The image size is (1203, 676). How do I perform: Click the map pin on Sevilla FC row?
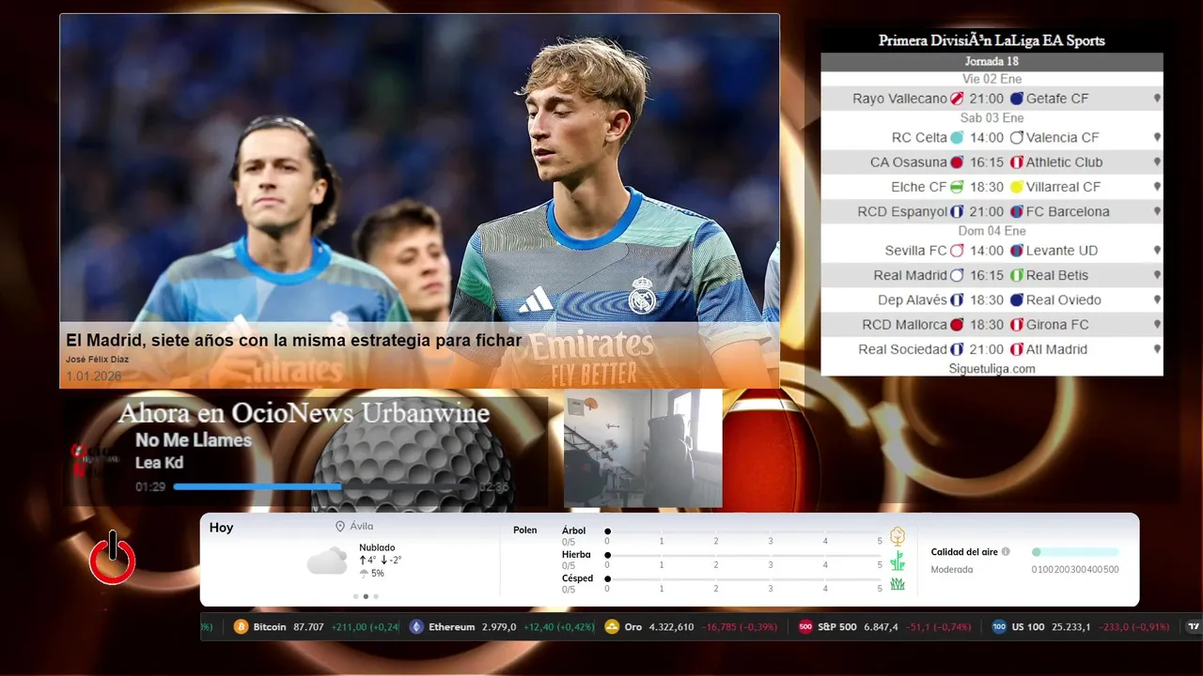click(1157, 251)
